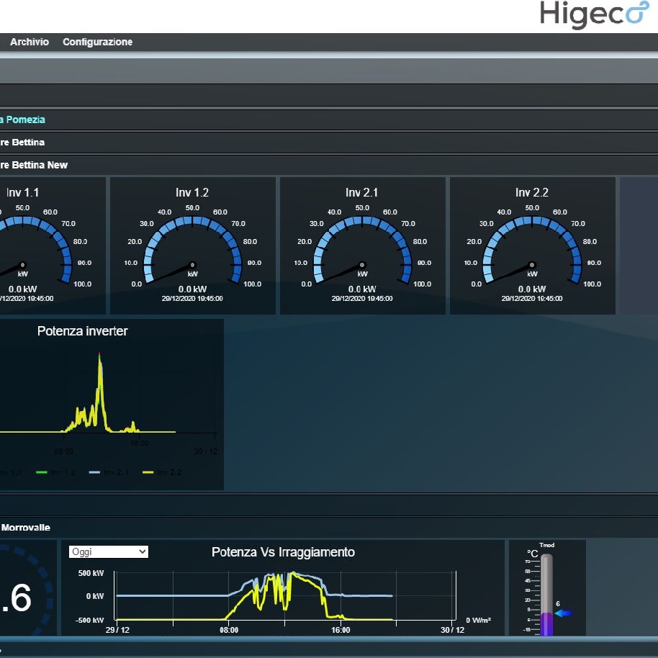The image size is (658, 658).
Task: Click the Inv 1.1 gauge title
Action: [x=22, y=193]
